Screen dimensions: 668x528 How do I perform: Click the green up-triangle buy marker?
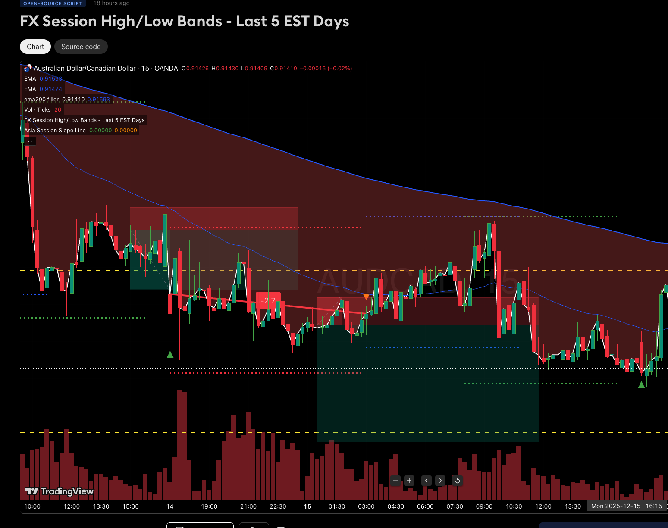(x=170, y=355)
